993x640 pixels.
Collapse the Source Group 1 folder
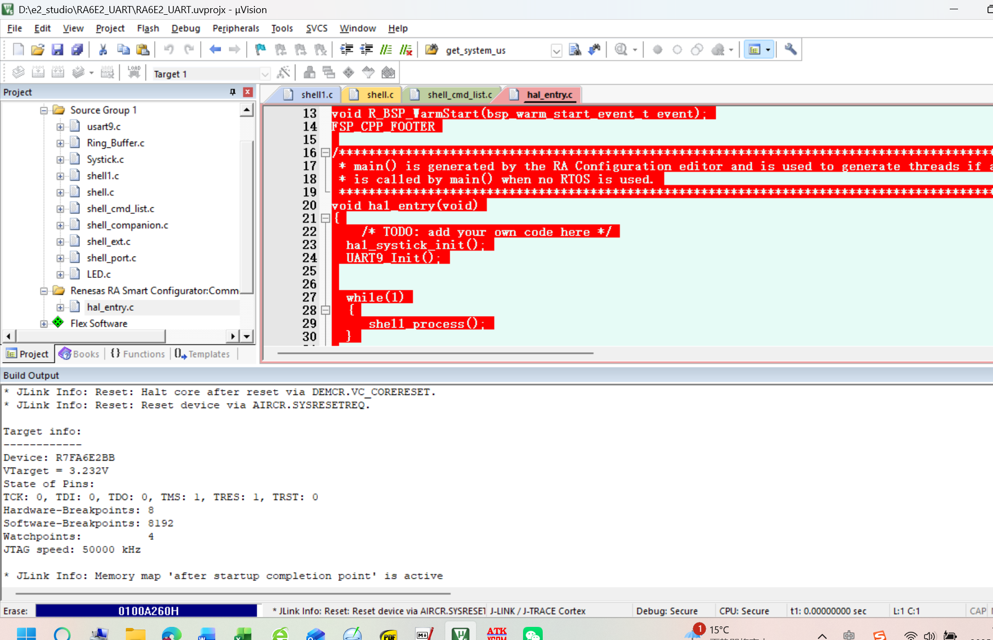pos(44,110)
